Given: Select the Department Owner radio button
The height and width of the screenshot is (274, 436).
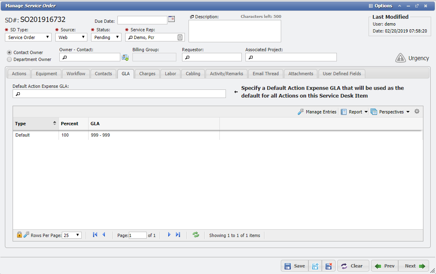Looking at the screenshot, I should coord(9,59).
